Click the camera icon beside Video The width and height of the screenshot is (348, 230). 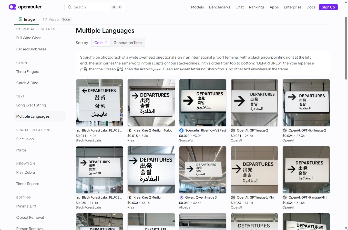point(45,19)
